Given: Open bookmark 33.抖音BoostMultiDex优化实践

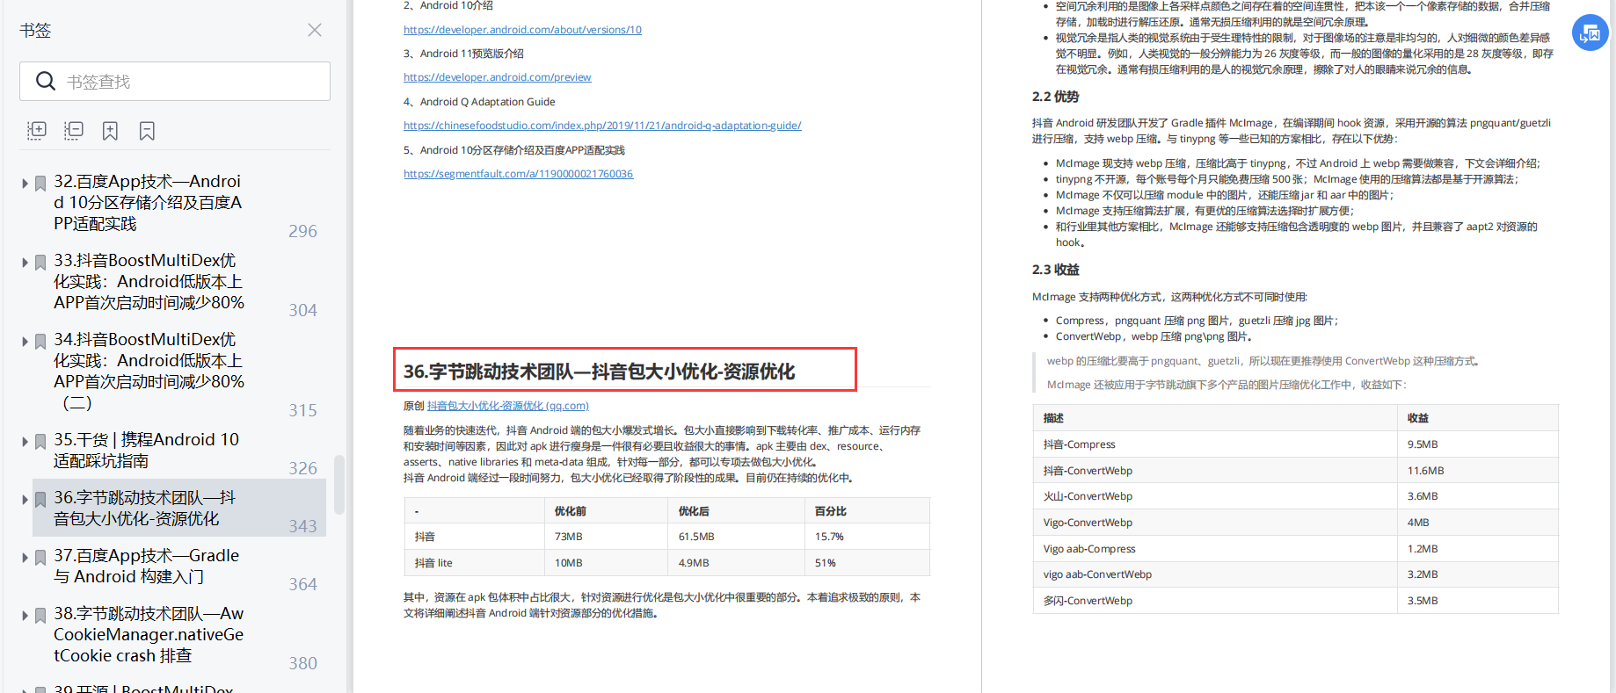Looking at the screenshot, I should (149, 281).
